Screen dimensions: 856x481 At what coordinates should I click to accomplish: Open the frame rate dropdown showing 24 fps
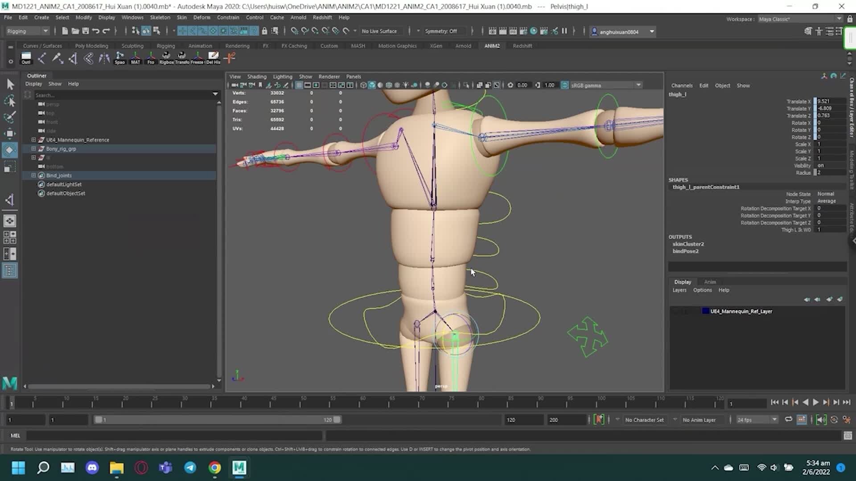coord(757,420)
